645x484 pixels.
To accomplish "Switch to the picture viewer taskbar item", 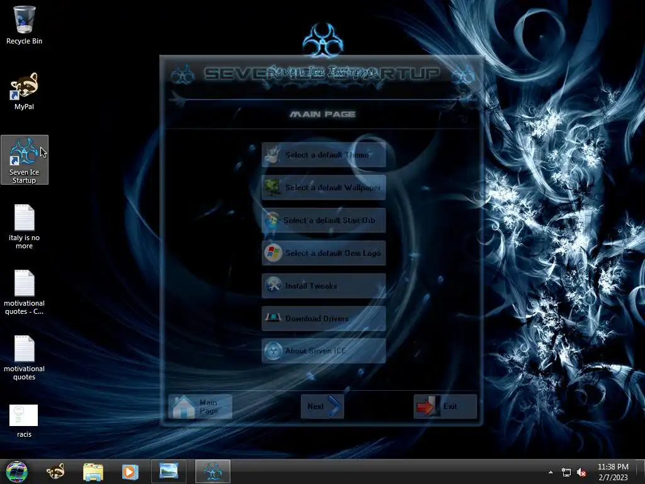I will click(x=169, y=471).
